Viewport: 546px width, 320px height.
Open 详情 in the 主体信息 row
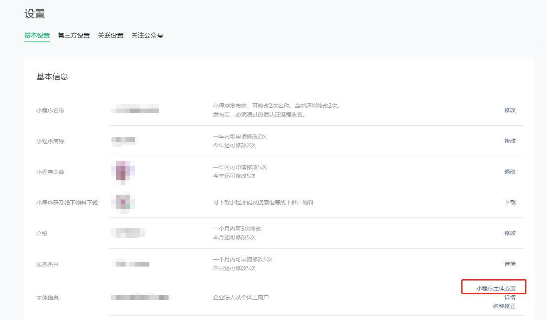[x=510, y=297]
